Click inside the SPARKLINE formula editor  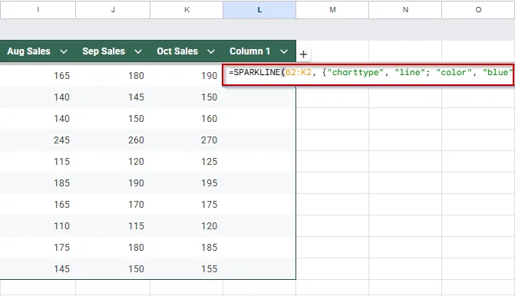tap(368, 75)
